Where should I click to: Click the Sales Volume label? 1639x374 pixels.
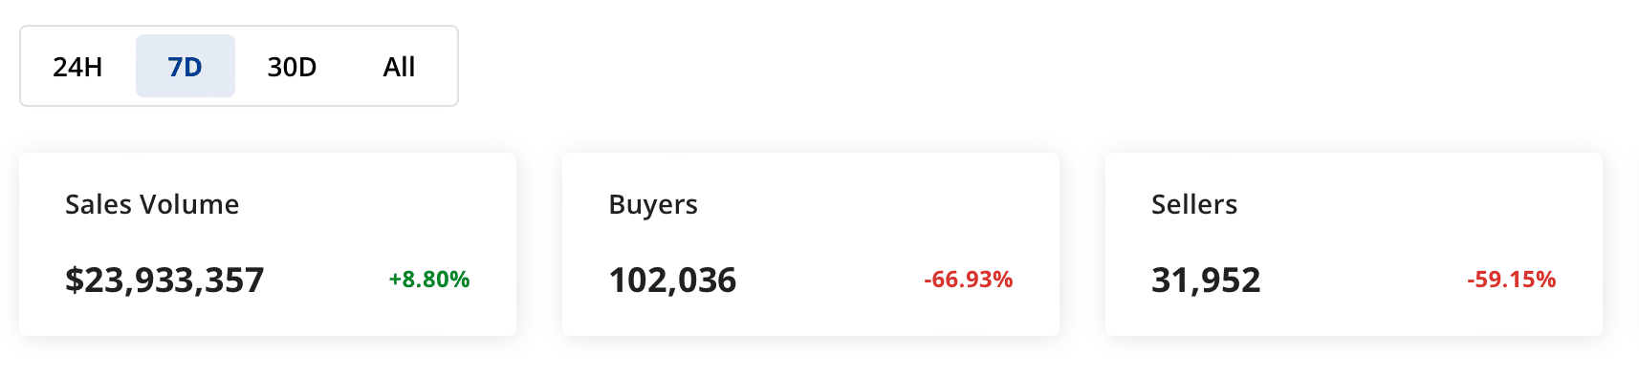152,204
